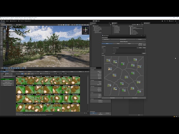Click the Step frame button in the toolbar

[x=99, y=21]
